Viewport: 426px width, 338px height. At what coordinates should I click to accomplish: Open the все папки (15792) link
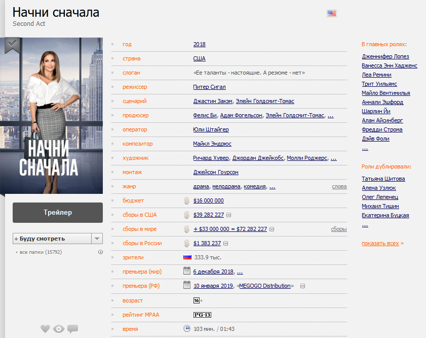[41, 252]
